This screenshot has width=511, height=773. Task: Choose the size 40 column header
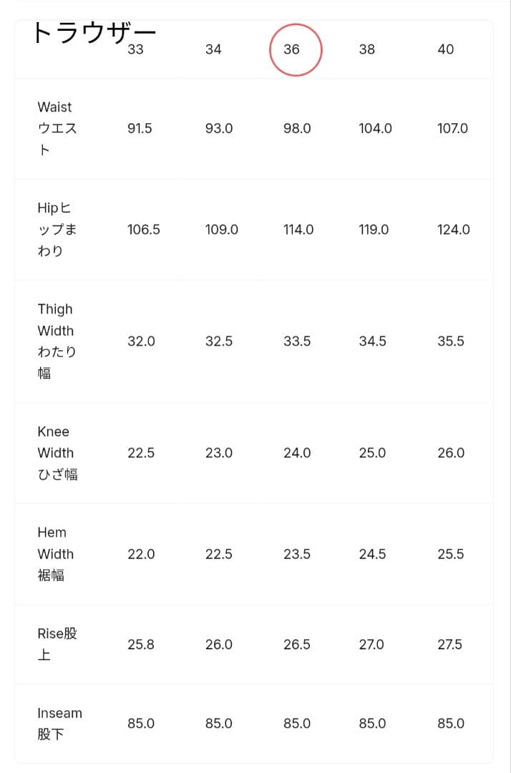(445, 49)
